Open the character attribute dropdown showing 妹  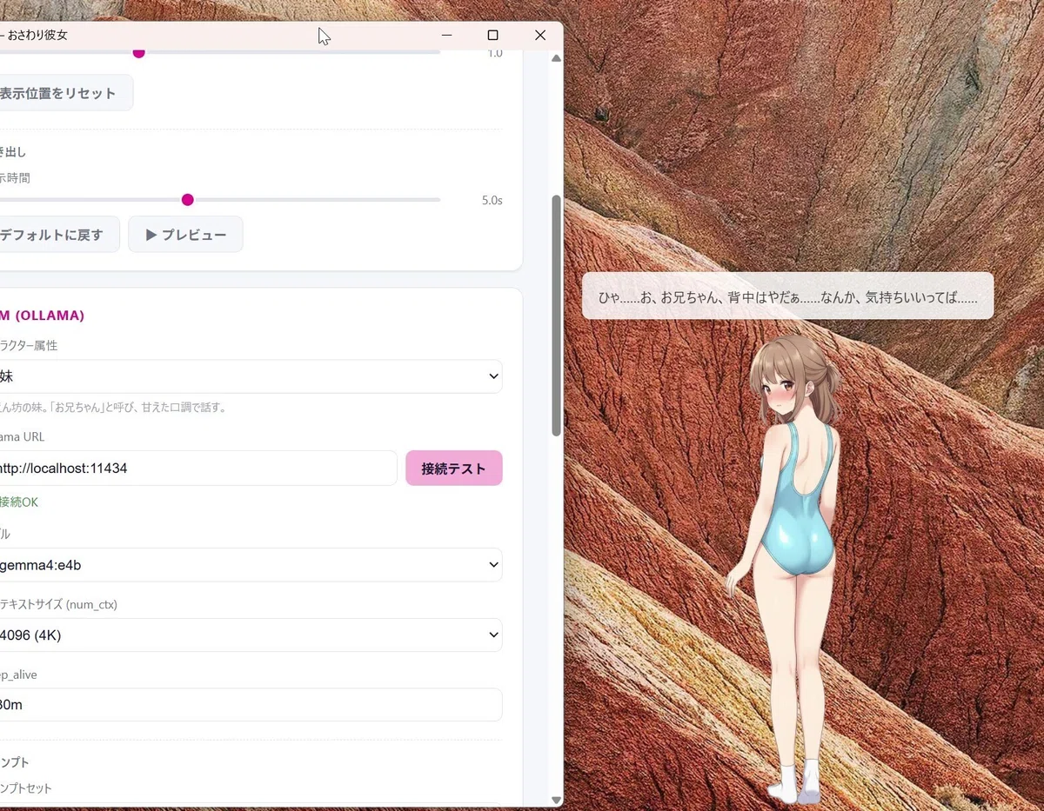(x=251, y=376)
